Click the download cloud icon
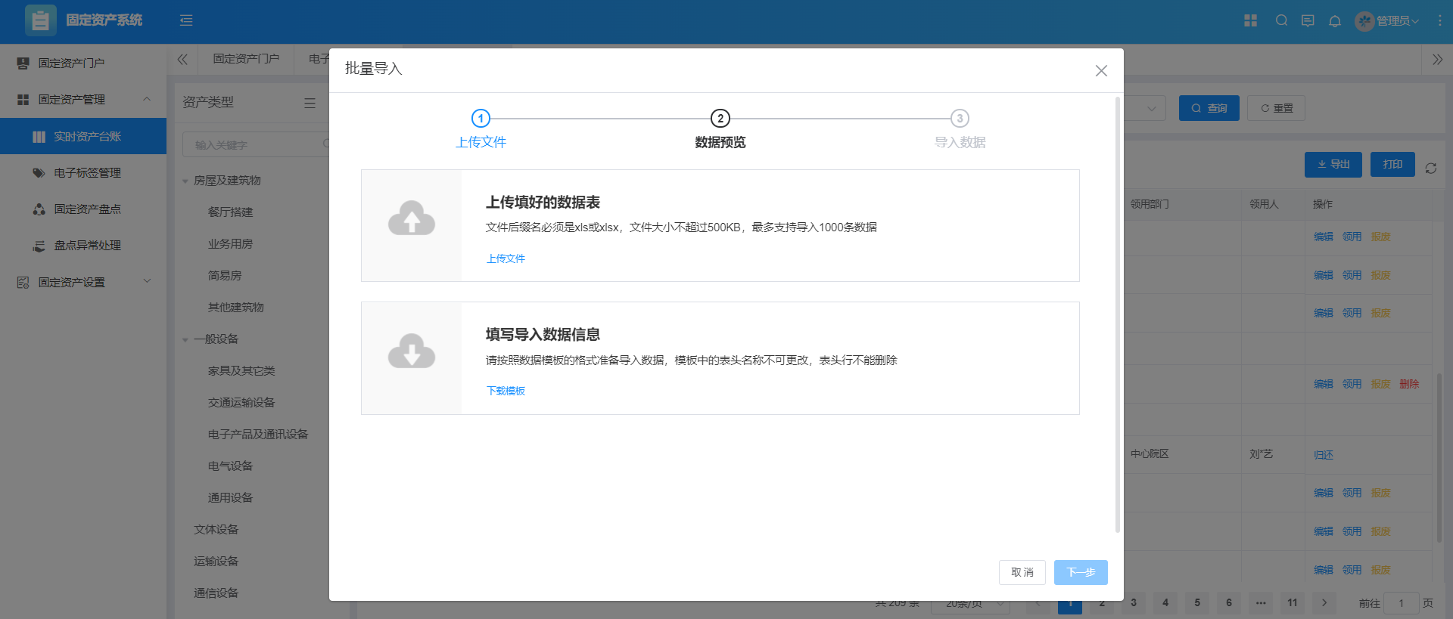This screenshot has width=1453, height=619. (x=411, y=351)
